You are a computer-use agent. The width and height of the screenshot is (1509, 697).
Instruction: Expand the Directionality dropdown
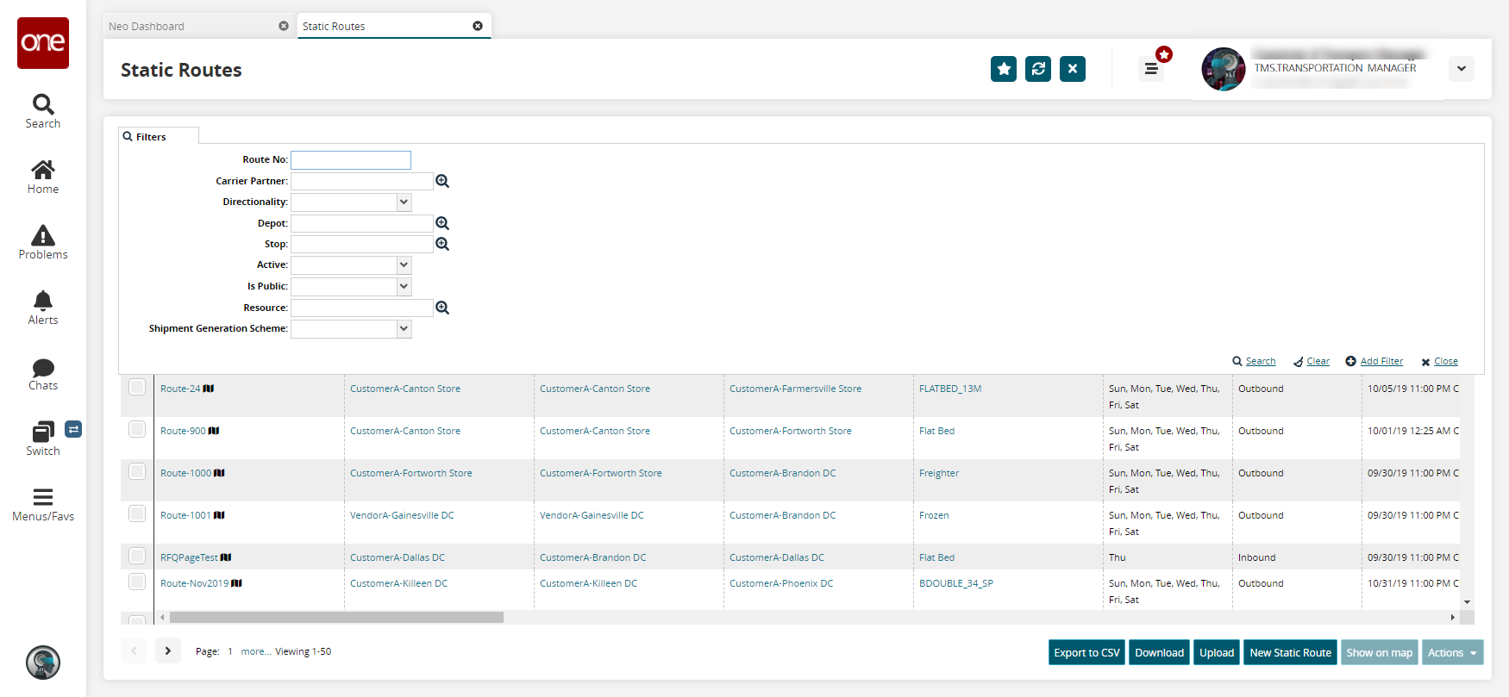tap(404, 202)
